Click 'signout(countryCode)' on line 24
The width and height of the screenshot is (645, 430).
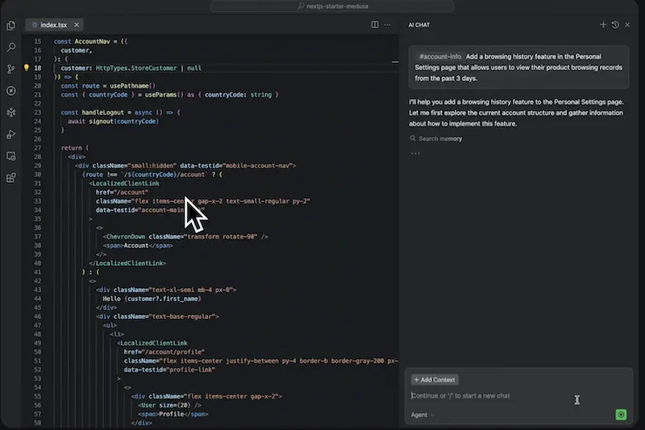click(124, 121)
